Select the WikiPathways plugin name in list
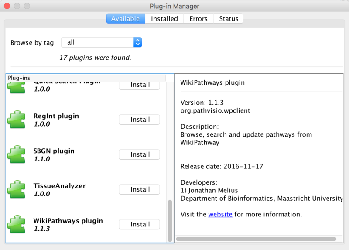This screenshot has height=250, width=349. point(68,221)
